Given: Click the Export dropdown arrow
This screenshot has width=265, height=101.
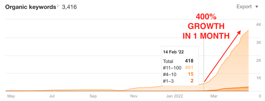Looking at the screenshot, I should (257, 7).
